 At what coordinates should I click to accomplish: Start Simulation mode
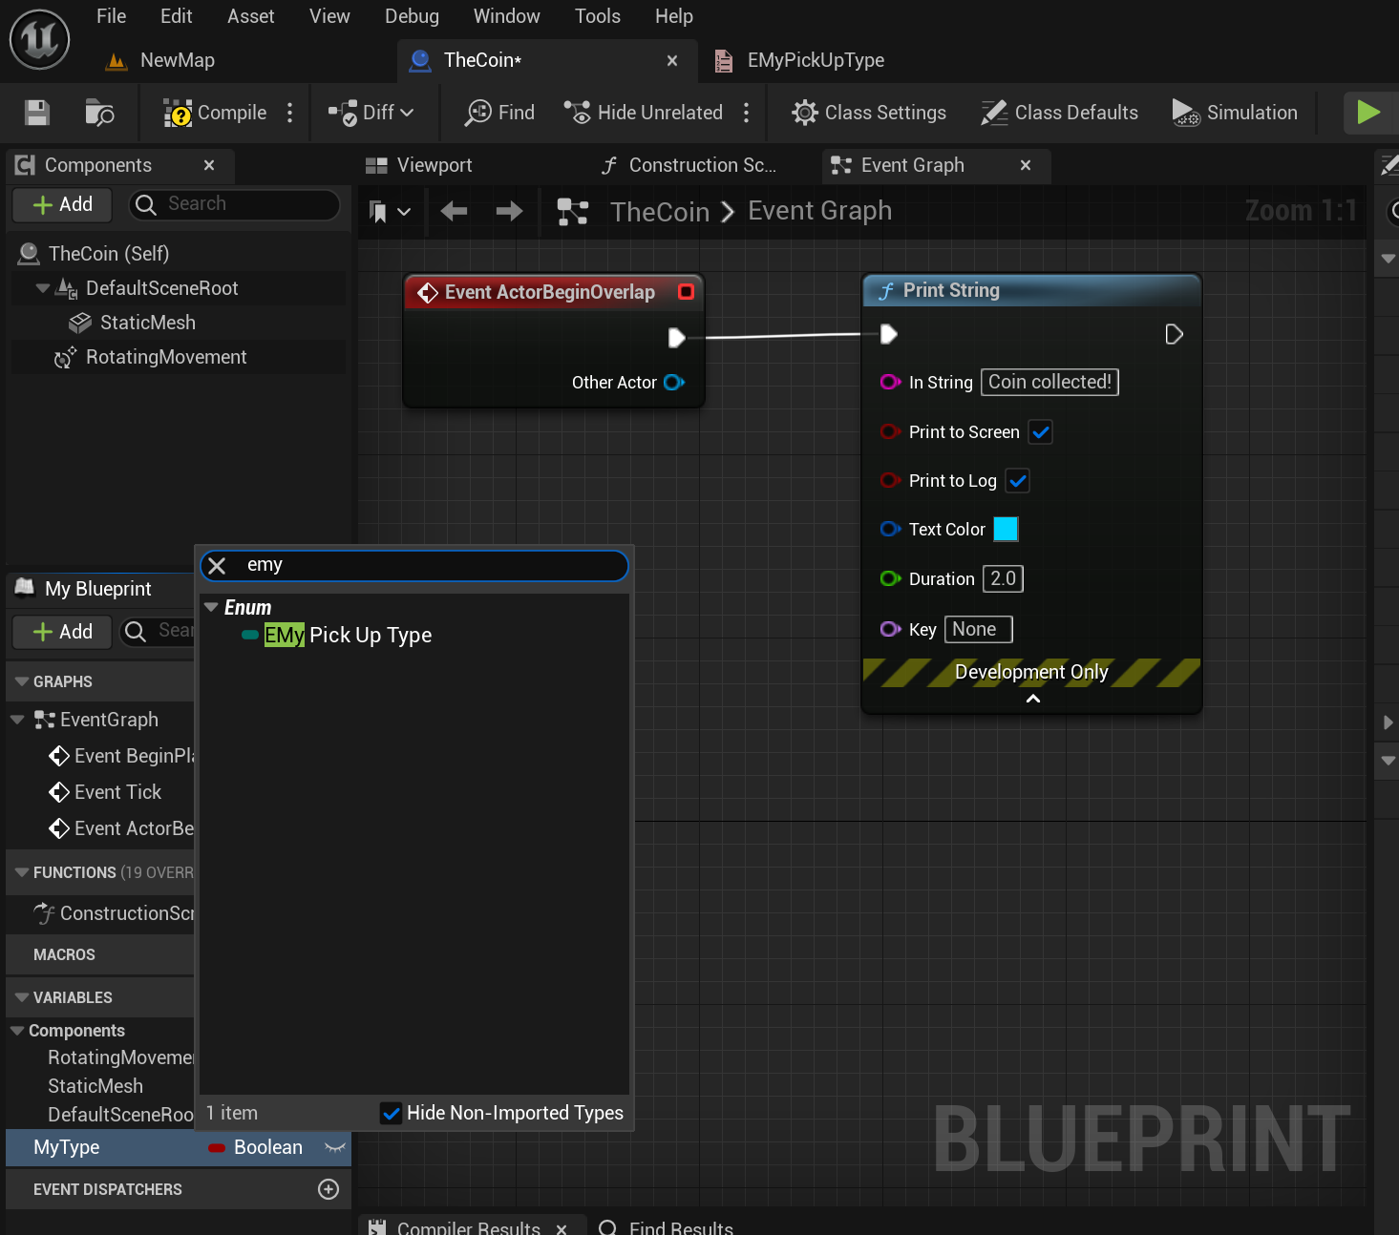click(x=1235, y=113)
